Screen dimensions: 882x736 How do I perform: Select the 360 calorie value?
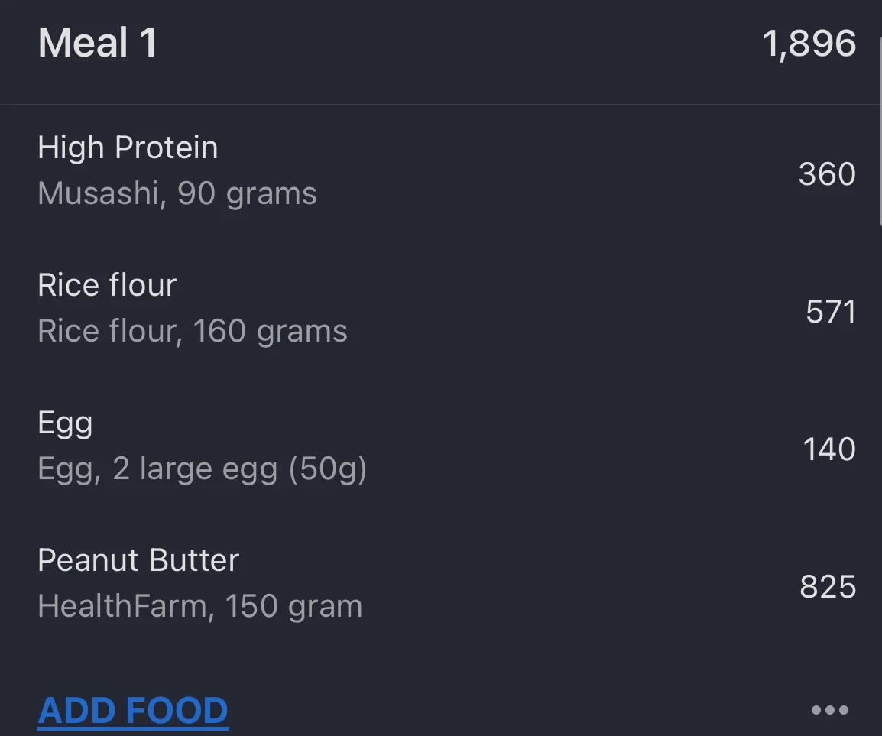[x=827, y=174]
